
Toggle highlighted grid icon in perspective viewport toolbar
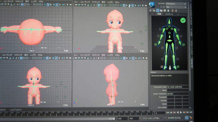tap(99, 5)
